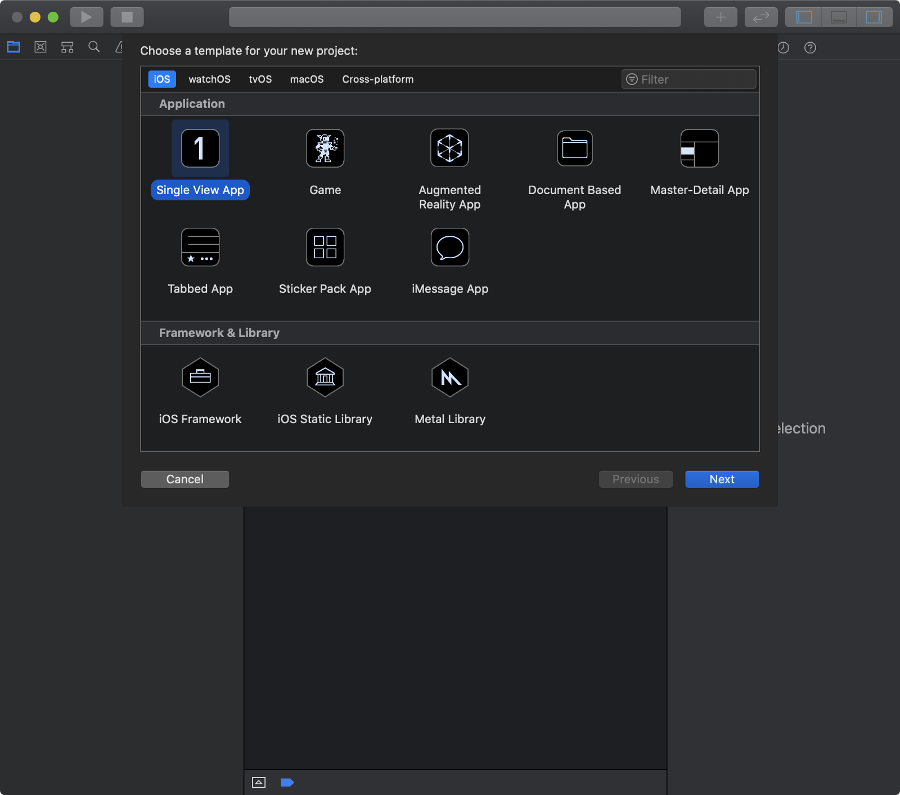Toggle the right inspector panel visibility
The width and height of the screenshot is (900, 795).
pyautogui.click(x=873, y=17)
